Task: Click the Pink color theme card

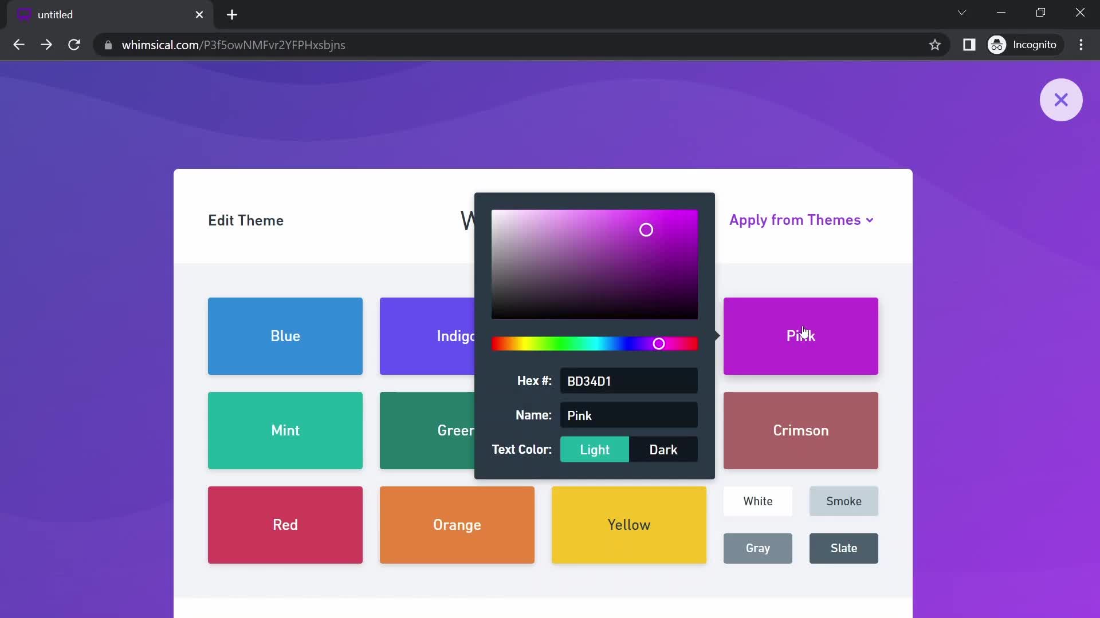Action: [x=801, y=336]
